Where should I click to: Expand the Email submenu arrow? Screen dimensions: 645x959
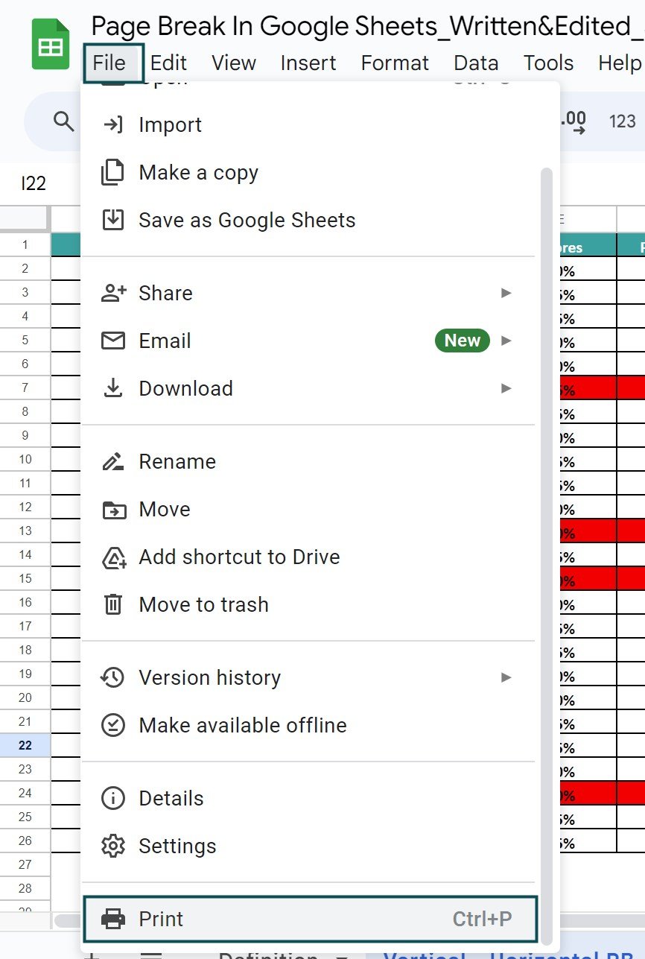pyautogui.click(x=506, y=341)
